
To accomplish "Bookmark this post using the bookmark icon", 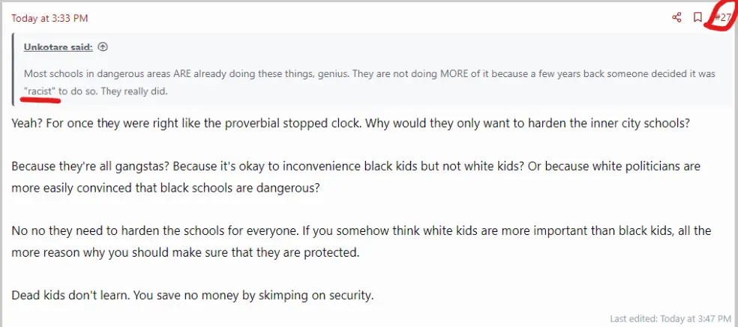I will tap(697, 18).
